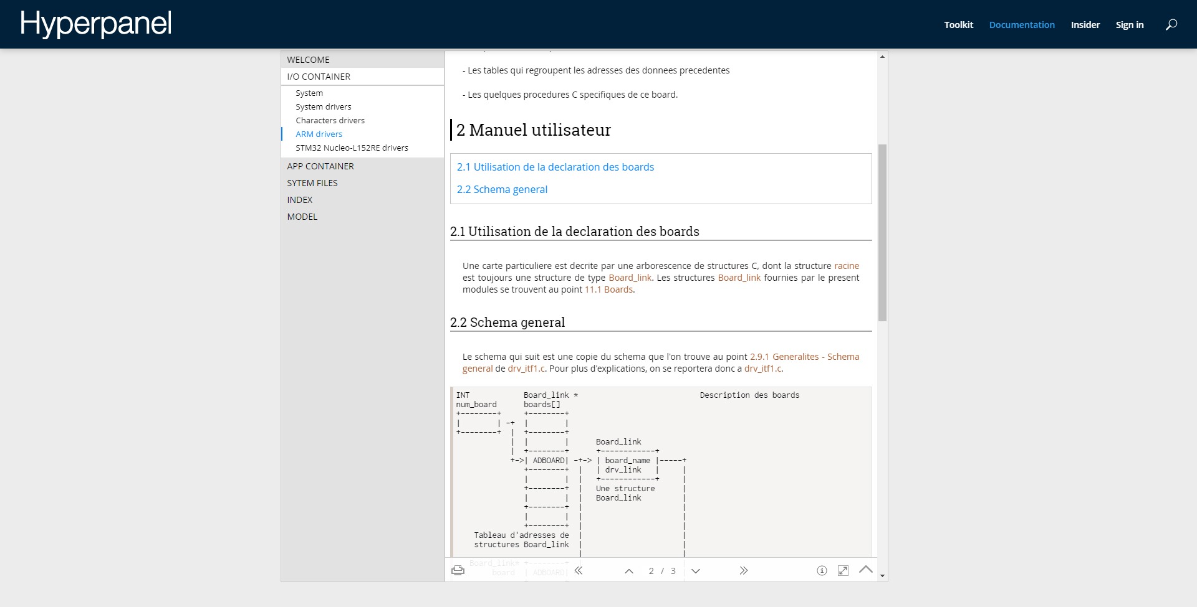This screenshot has width=1197, height=607.
Task: Click the scrollbar down arrow
Action: coord(882,576)
